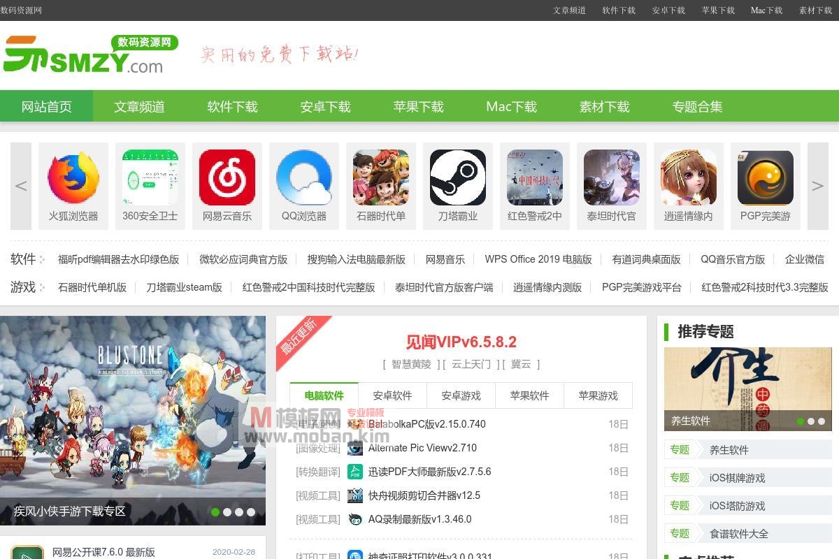This screenshot has height=559, width=839.
Task: Open the 石器时代单 game icon
Action: tap(381, 177)
